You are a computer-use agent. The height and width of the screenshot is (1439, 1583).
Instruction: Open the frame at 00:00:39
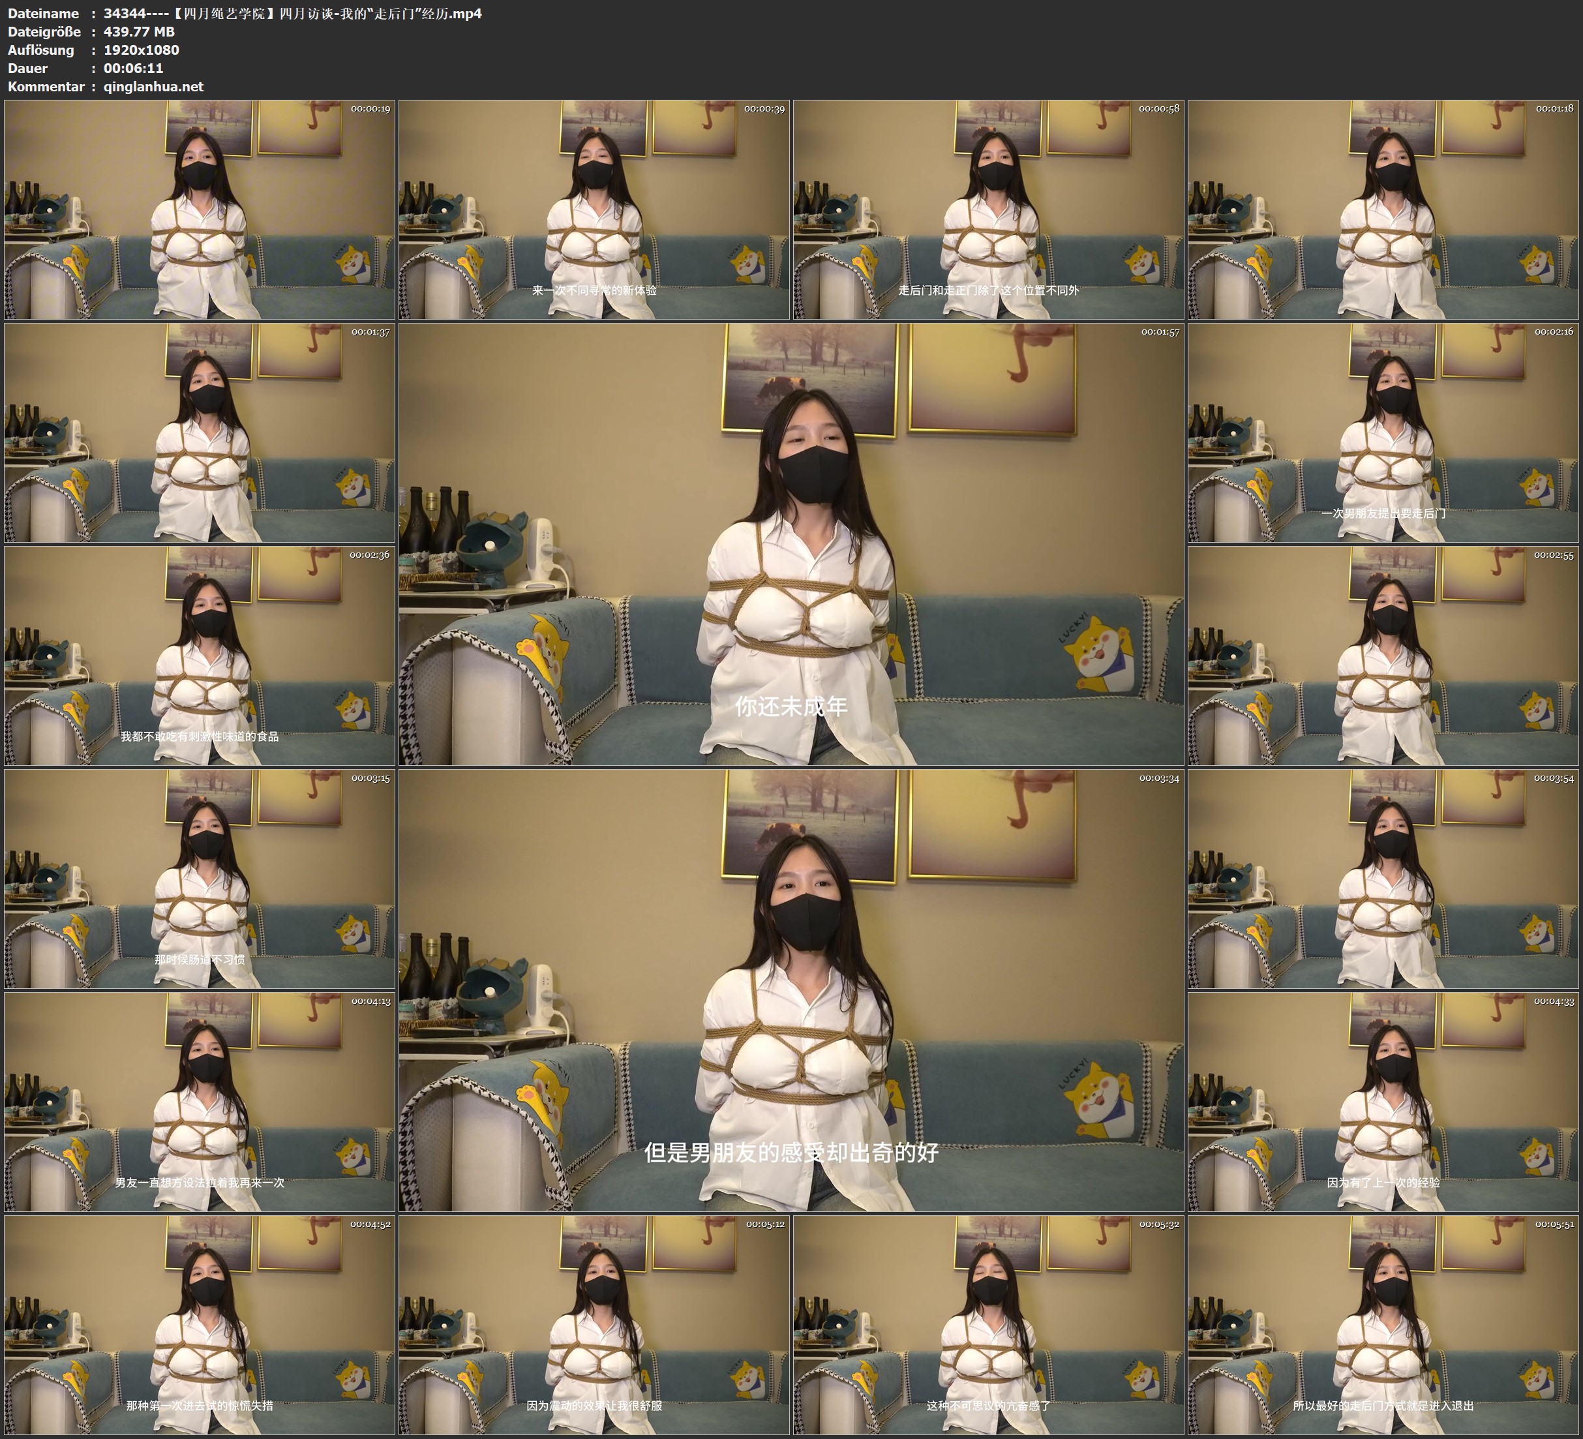[x=594, y=210]
